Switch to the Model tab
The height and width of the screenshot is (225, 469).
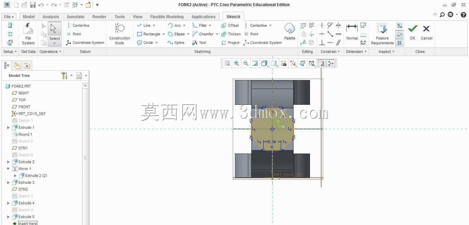tap(29, 17)
